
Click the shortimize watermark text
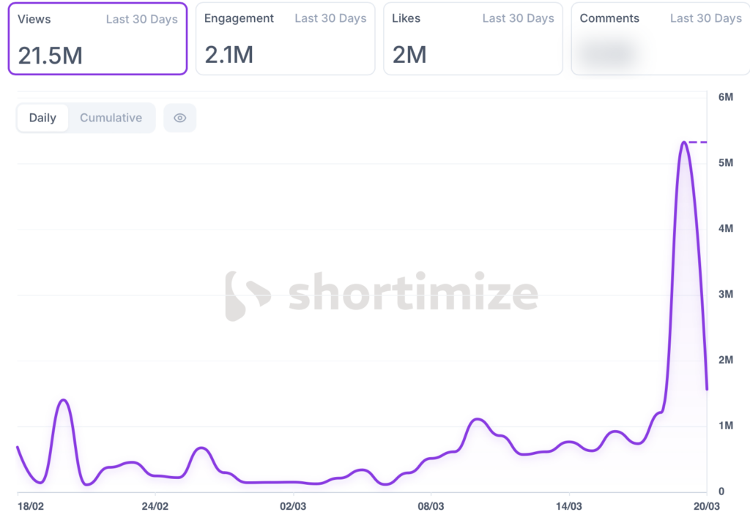[x=413, y=294]
